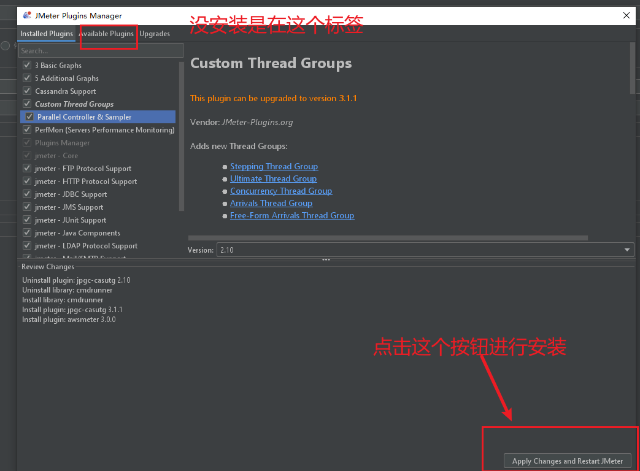
Task: Select the jmeter - JDBC Support row
Action: point(71,194)
